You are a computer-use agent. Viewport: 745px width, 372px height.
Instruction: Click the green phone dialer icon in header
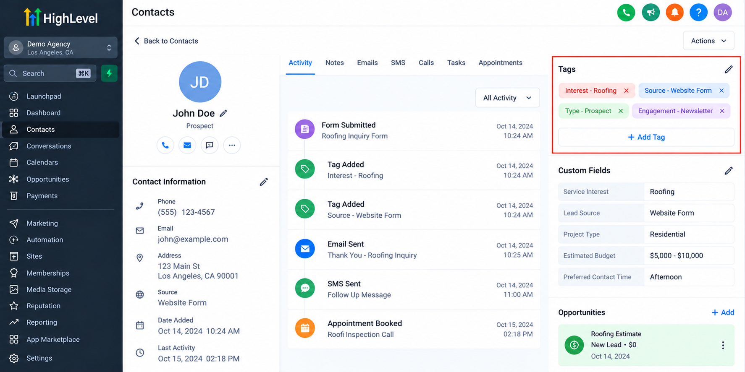click(626, 13)
